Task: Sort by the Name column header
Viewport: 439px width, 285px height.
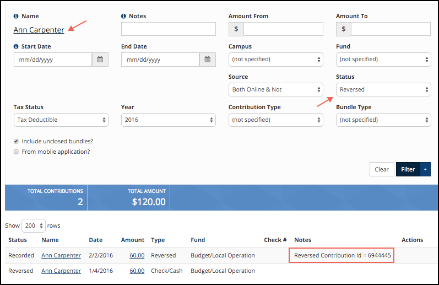Action: coord(50,240)
